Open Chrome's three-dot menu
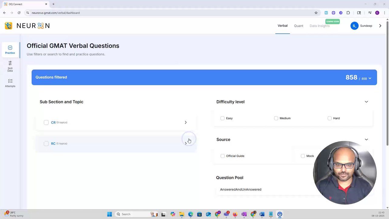 pyautogui.click(x=384, y=13)
